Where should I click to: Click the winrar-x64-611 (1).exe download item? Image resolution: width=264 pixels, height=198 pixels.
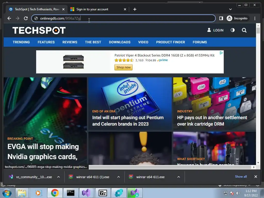click(x=89, y=177)
